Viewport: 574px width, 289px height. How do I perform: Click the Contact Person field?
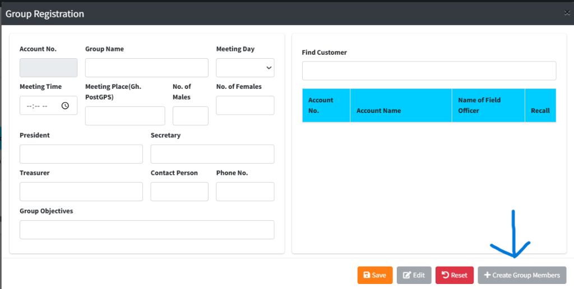[x=179, y=192]
